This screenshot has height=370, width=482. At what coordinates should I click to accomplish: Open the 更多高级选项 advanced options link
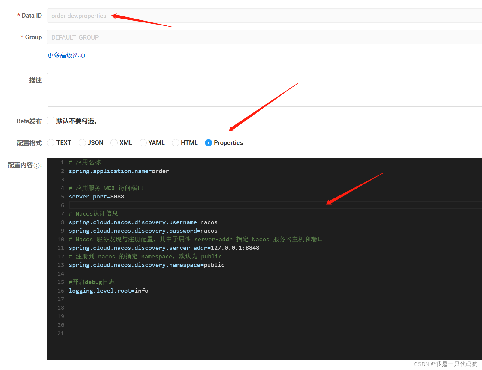coord(66,55)
